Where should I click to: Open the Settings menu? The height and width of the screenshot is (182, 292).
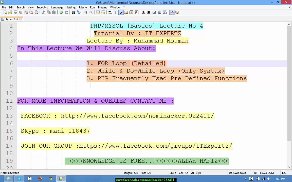pos(71,7)
